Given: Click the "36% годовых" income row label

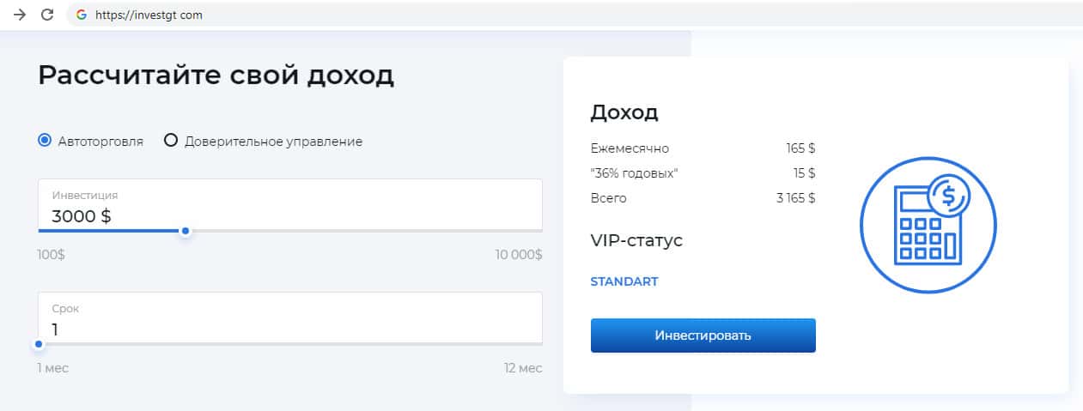Looking at the screenshot, I should pos(635,173).
